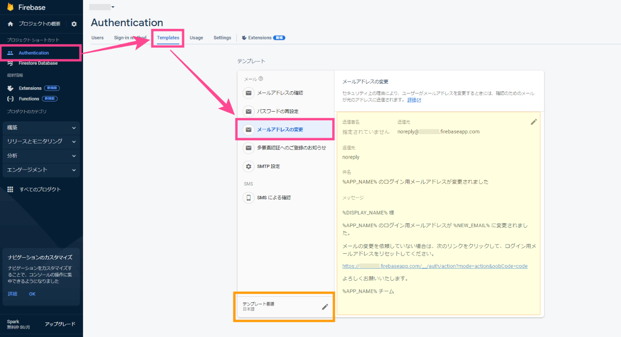This screenshot has width=621, height=337.
Task: Switch to the Users tab
Action: (x=98, y=38)
